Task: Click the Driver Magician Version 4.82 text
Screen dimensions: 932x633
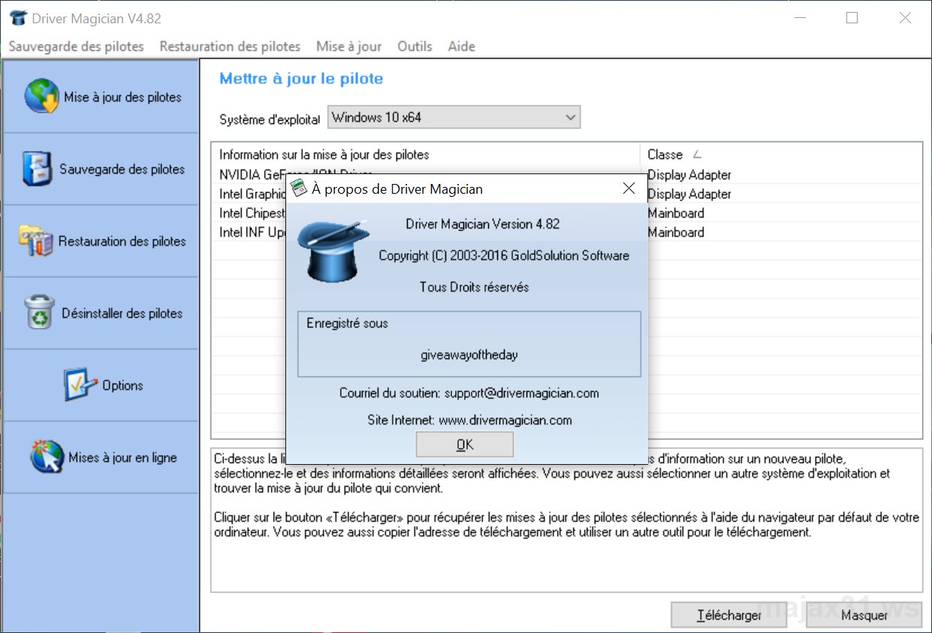Action: (482, 224)
